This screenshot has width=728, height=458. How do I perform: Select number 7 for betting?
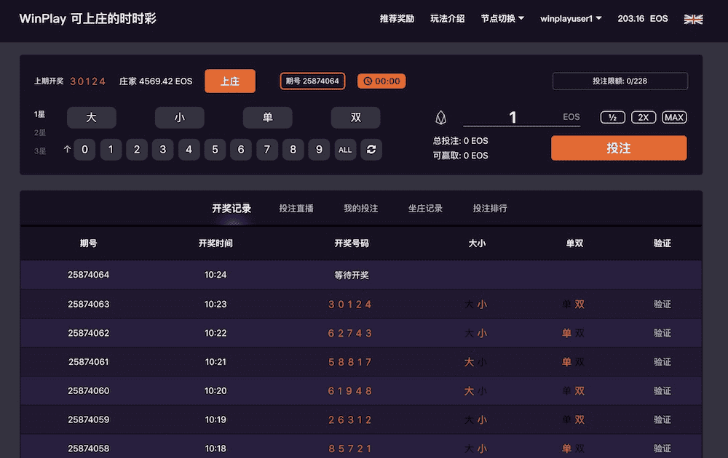click(266, 149)
